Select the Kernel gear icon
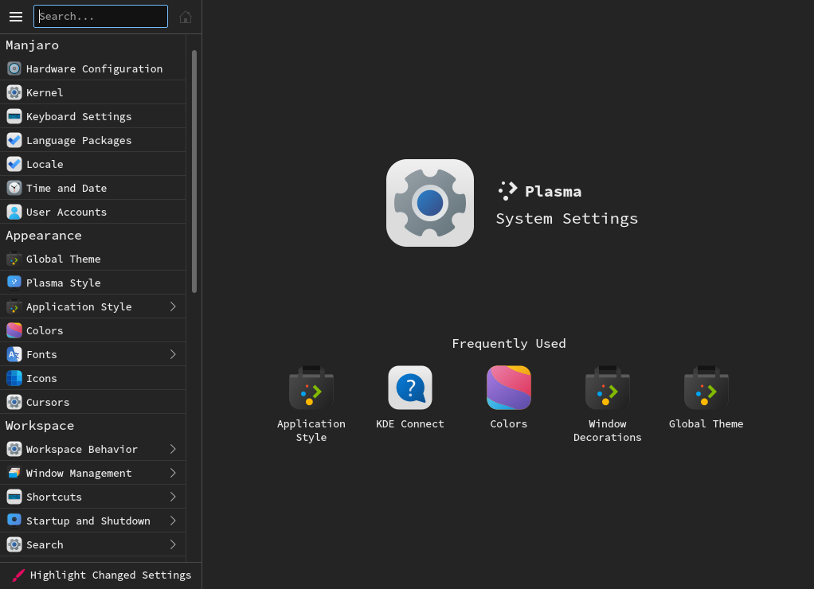The width and height of the screenshot is (814, 589). coord(14,92)
